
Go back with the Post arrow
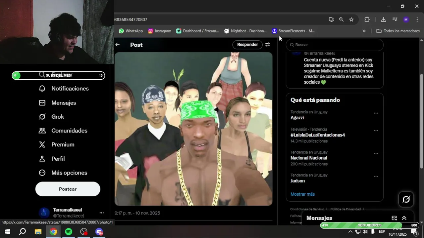[118, 45]
